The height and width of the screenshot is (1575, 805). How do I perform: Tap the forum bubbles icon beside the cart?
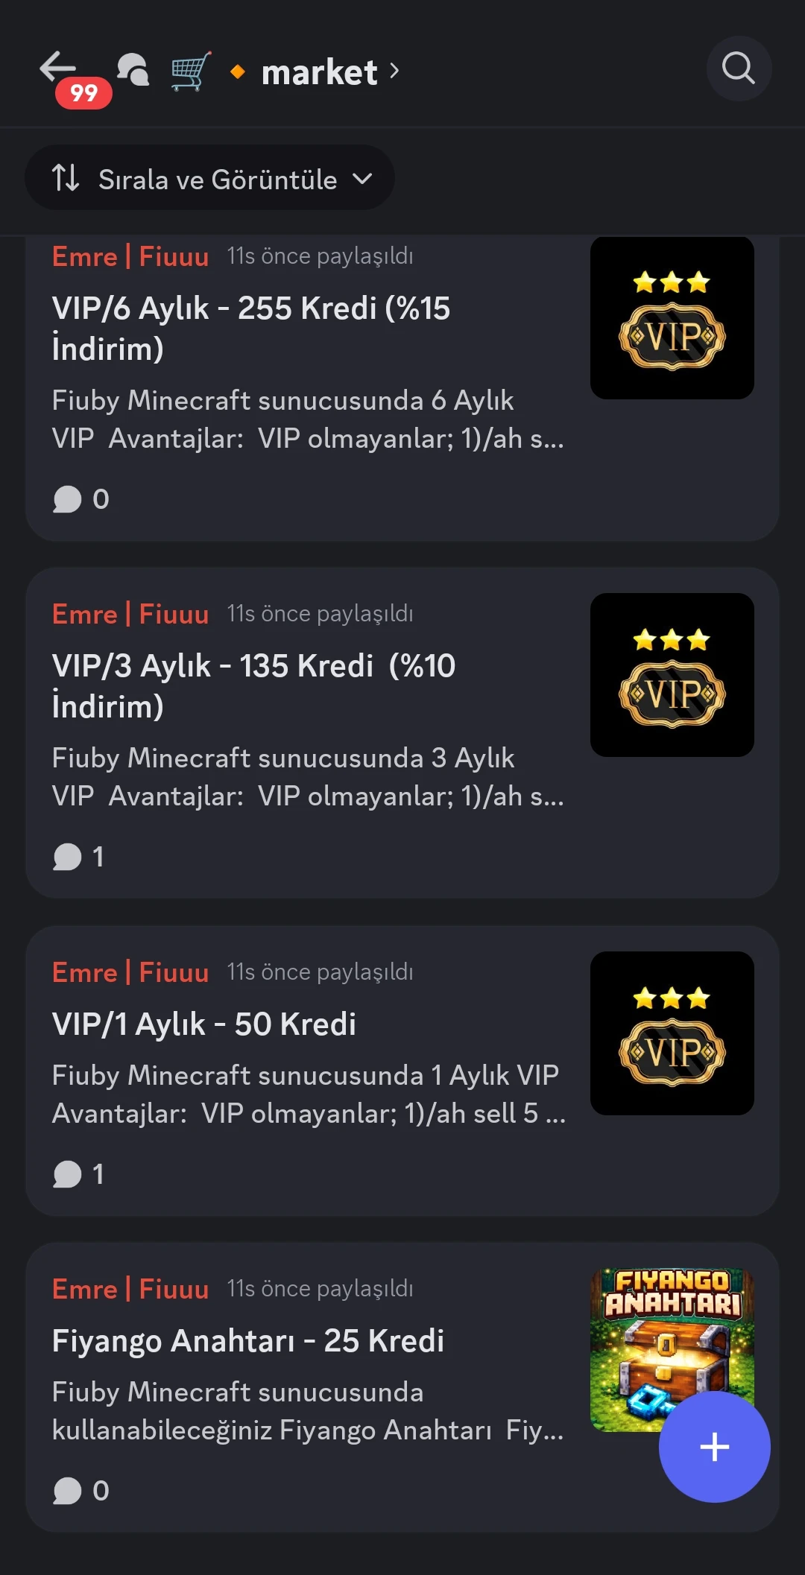[x=133, y=70]
